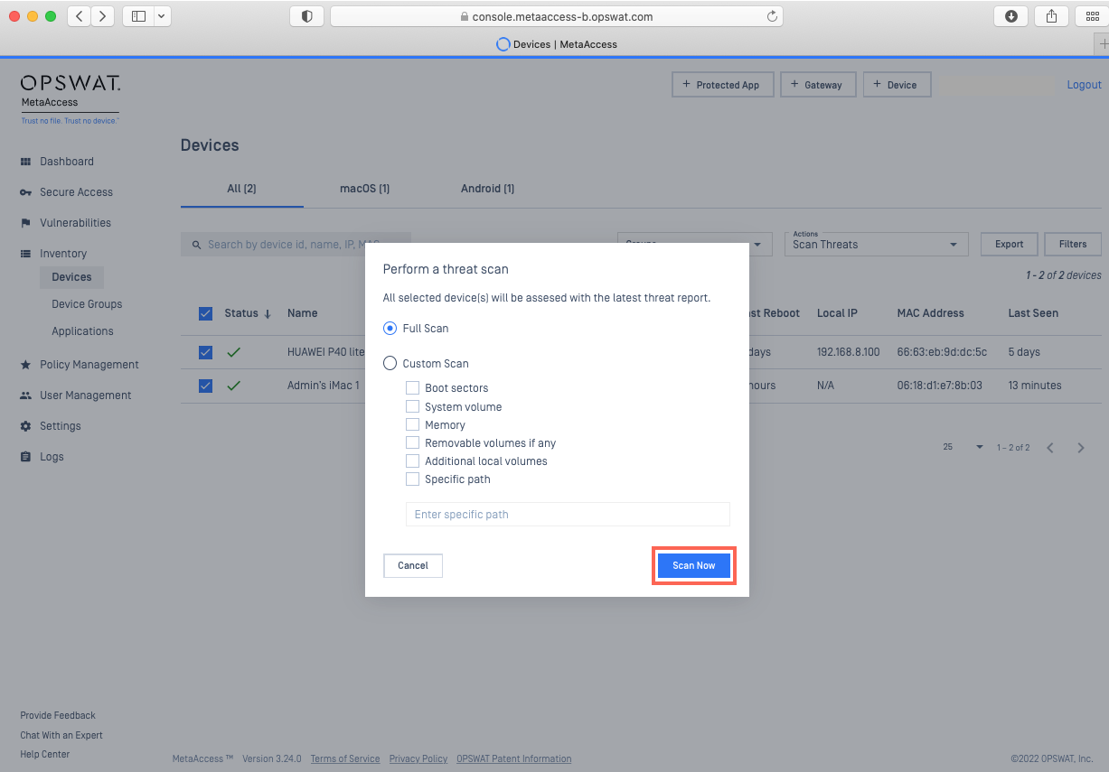Check the Boot sectors checkbox
The width and height of the screenshot is (1109, 772).
pos(412,388)
